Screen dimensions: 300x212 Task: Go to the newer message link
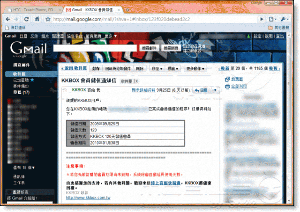pyautogui.click(x=225, y=68)
